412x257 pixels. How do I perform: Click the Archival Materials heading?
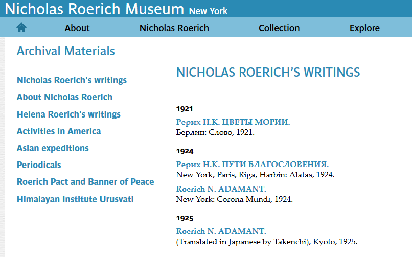(66, 51)
